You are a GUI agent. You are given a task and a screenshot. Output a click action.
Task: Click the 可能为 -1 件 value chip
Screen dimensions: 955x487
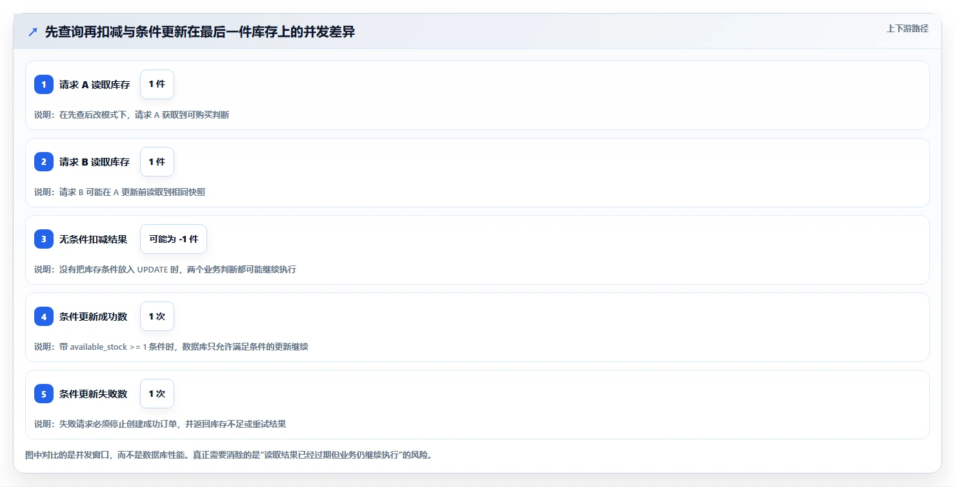[174, 239]
